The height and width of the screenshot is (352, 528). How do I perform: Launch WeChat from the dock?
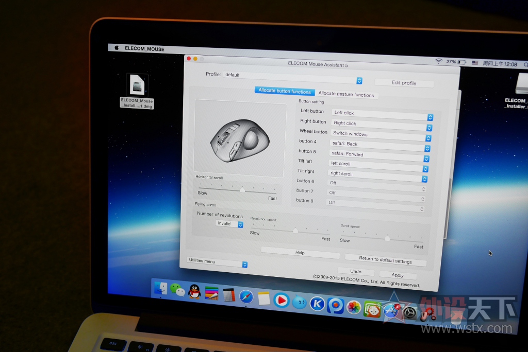178,290
